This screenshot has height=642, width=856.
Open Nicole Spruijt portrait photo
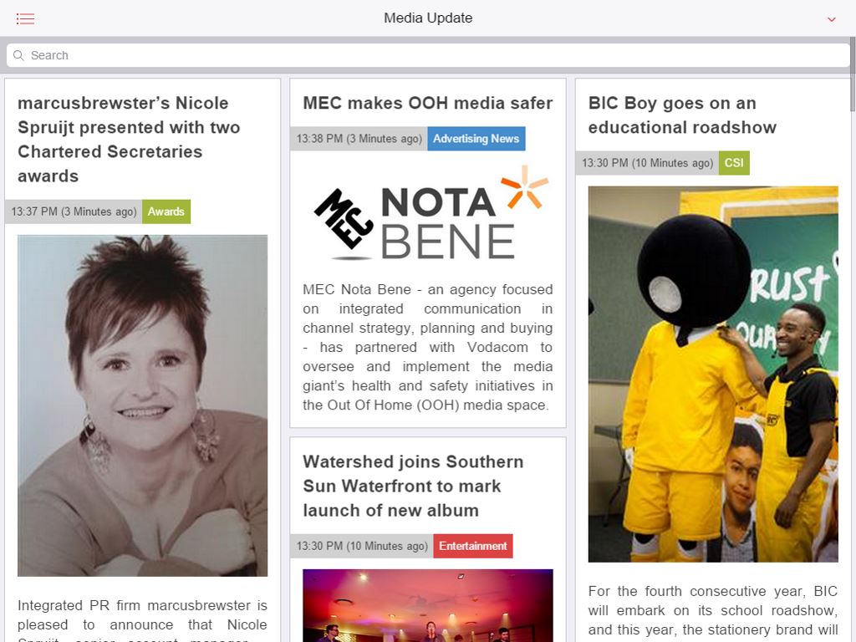[142, 405]
